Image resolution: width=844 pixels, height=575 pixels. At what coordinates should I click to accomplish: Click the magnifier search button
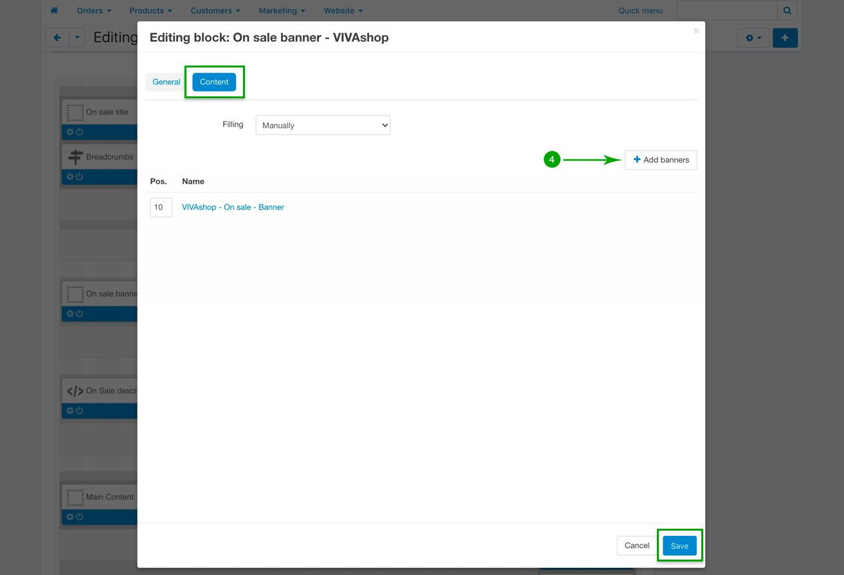tap(787, 11)
